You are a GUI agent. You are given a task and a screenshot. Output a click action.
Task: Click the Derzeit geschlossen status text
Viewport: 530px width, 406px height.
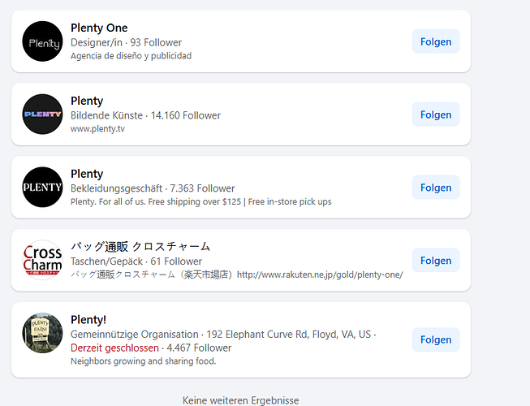click(x=114, y=348)
